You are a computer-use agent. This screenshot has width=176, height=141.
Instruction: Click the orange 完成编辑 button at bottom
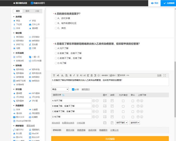coord(110,139)
